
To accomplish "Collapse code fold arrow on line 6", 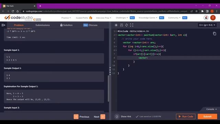I will pos(116,50).
